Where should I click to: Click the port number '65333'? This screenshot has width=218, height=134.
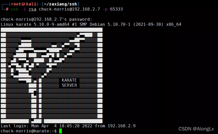click(116, 9)
